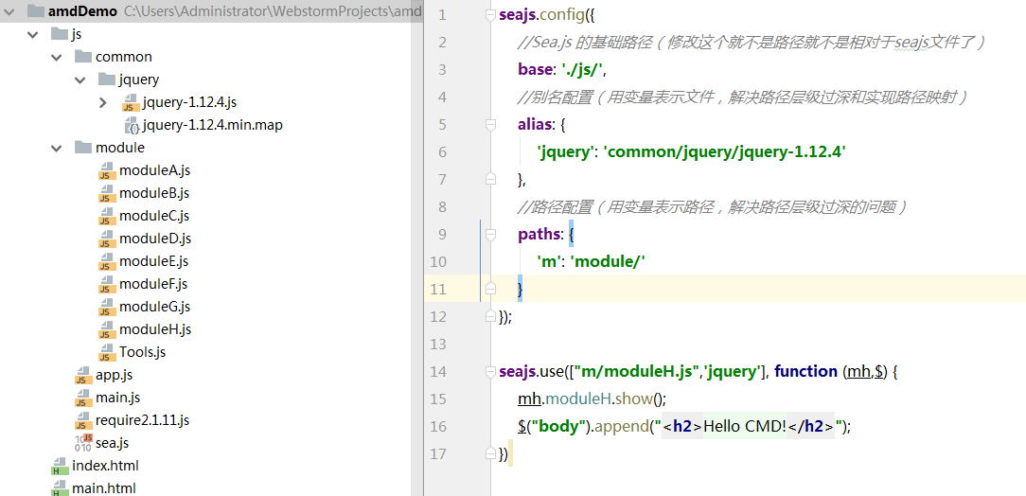Expand the jquery-1.12.4.js node arrow
The width and height of the screenshot is (1026, 496).
(x=103, y=102)
